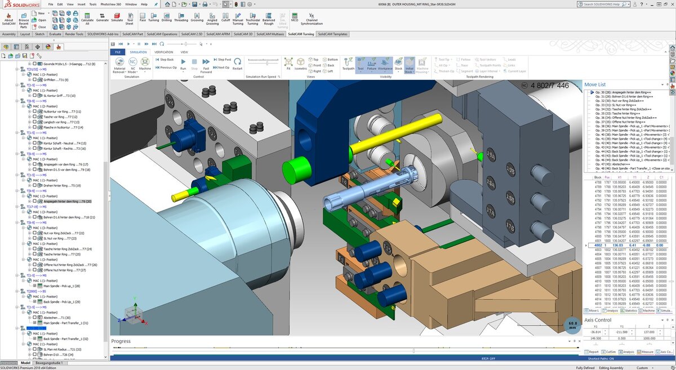The height and width of the screenshot is (370, 676).
Task: Click the Restart simulation icon
Action: (238, 63)
